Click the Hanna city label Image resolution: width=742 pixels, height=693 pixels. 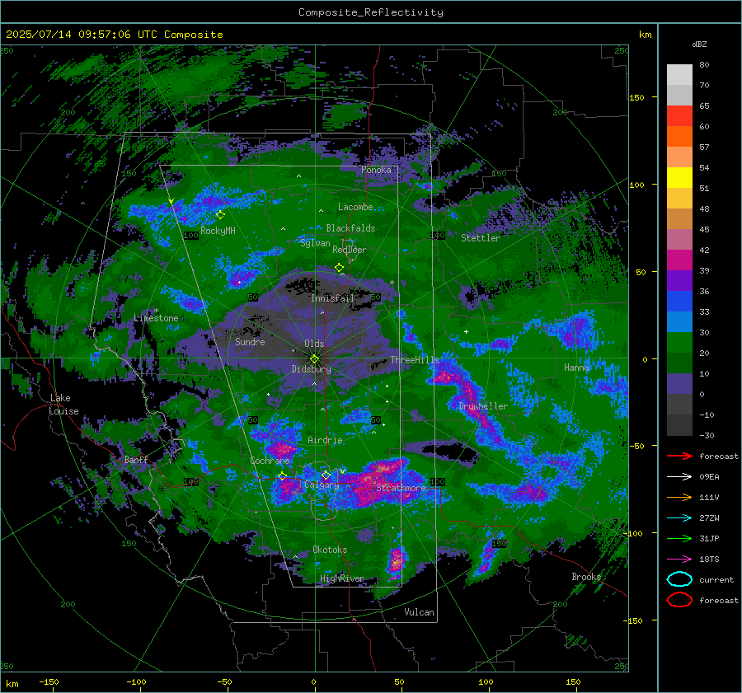tap(576, 367)
